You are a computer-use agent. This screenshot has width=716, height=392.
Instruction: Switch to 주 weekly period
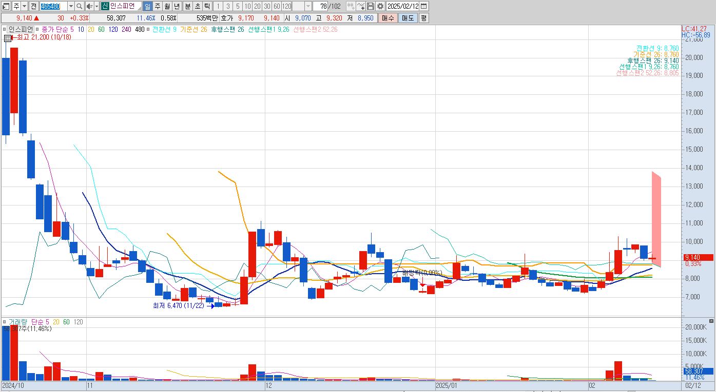tap(157, 6)
